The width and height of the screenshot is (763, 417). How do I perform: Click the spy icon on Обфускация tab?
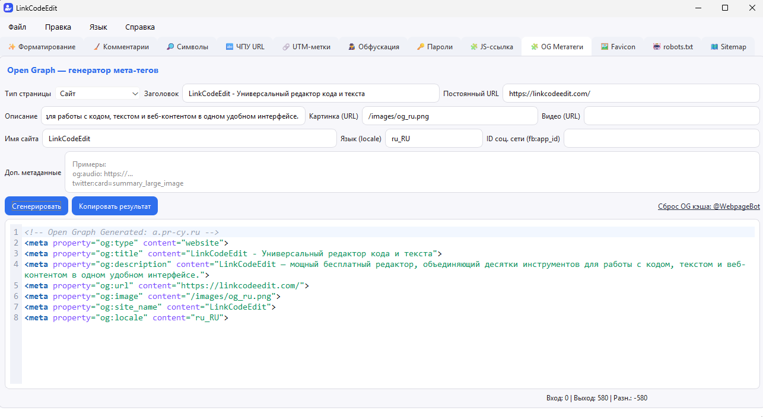point(352,47)
